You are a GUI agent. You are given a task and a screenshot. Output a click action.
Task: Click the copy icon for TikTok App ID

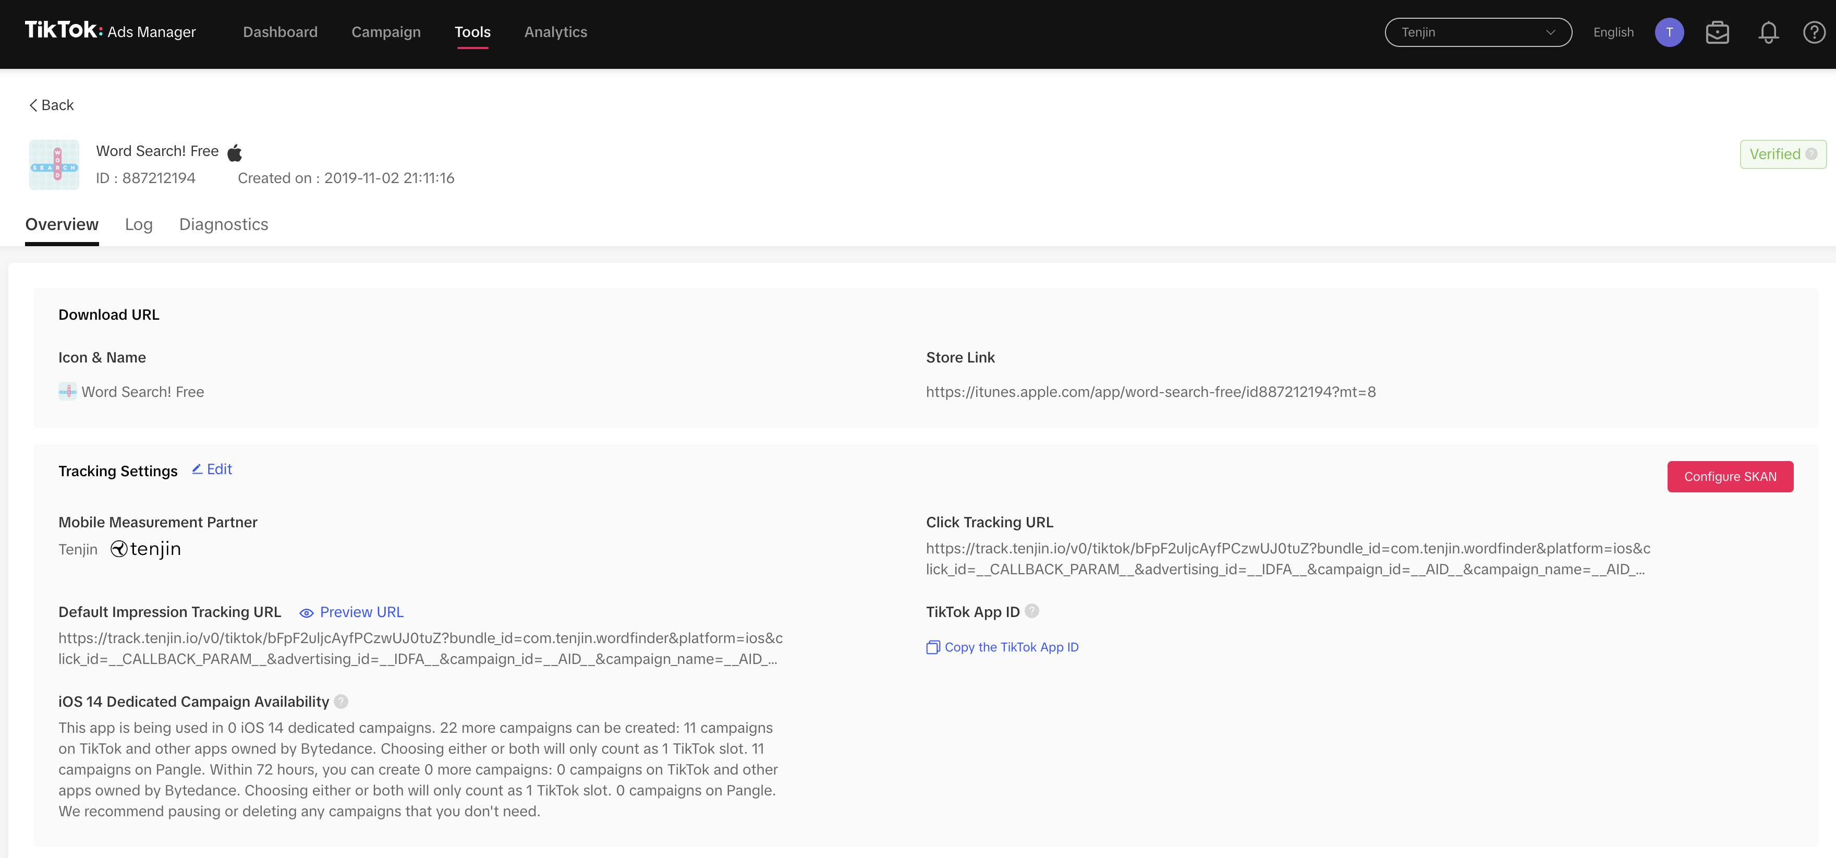tap(933, 647)
